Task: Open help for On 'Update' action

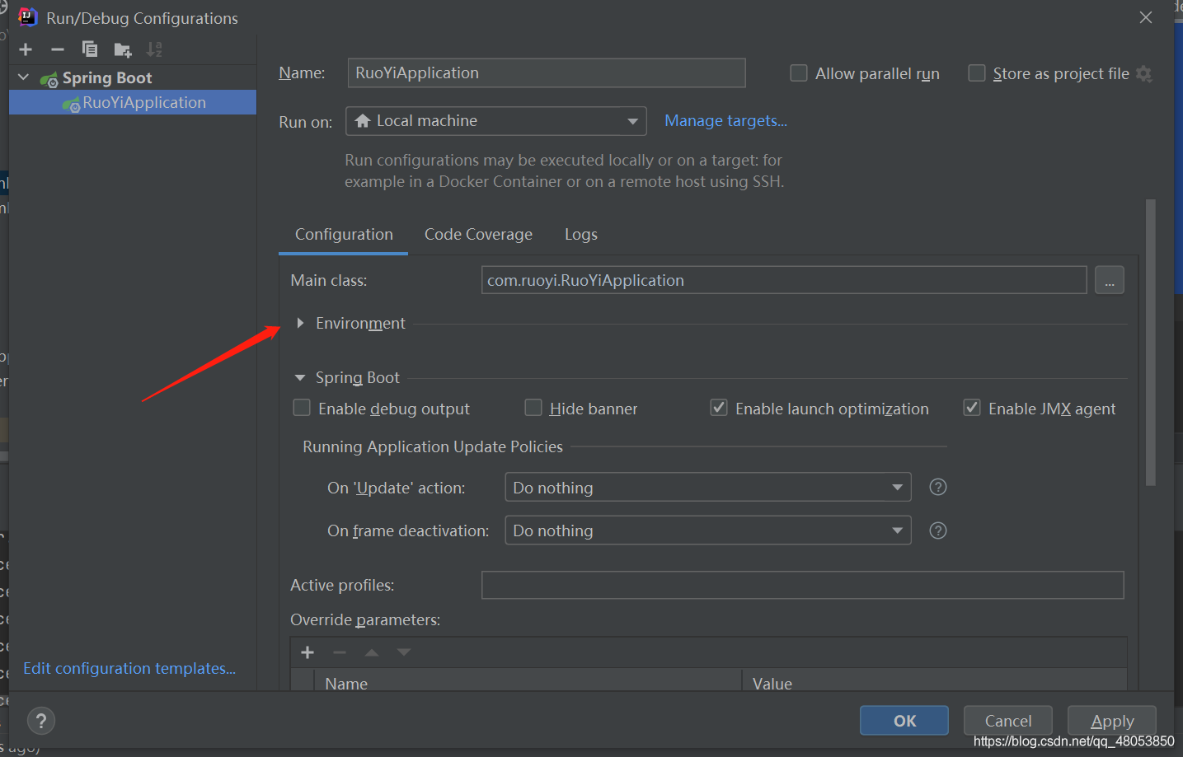Action: pyautogui.click(x=937, y=487)
